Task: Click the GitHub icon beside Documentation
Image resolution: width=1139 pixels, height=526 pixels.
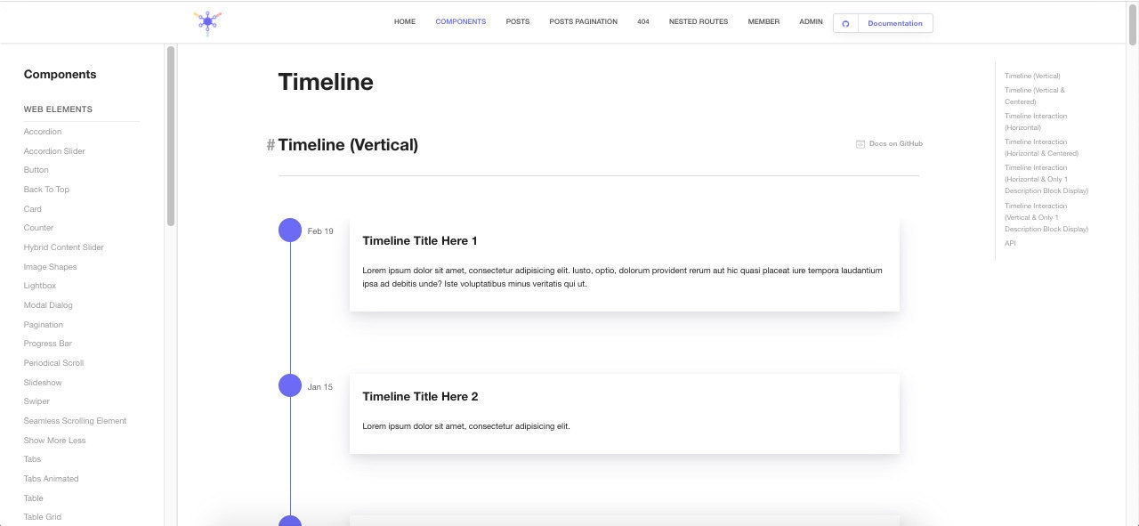Action: 844,23
